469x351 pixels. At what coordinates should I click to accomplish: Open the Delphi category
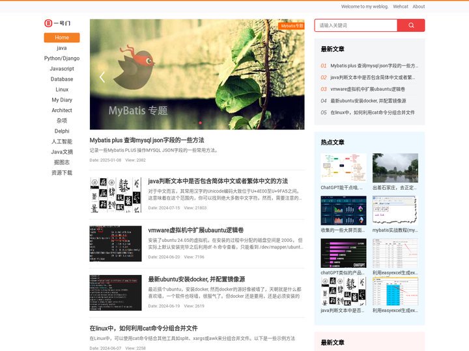[62, 131]
